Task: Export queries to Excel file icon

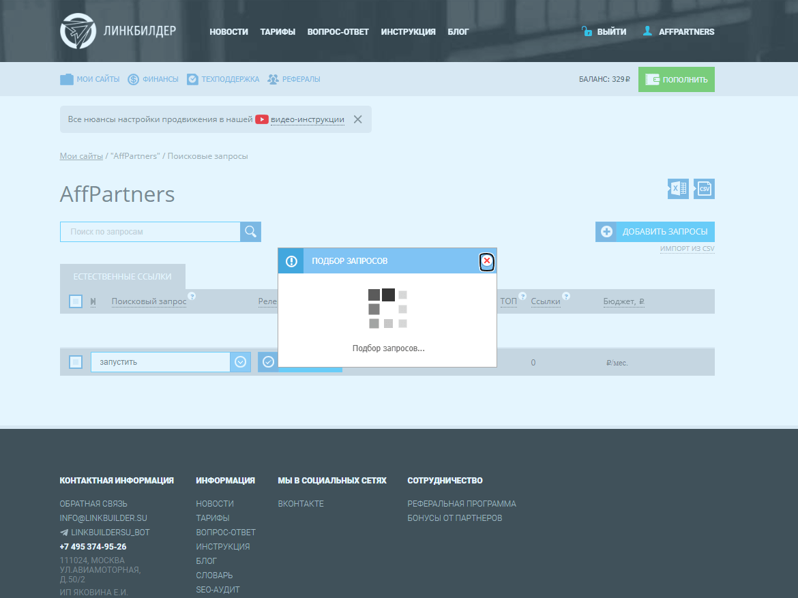Action: pos(678,189)
